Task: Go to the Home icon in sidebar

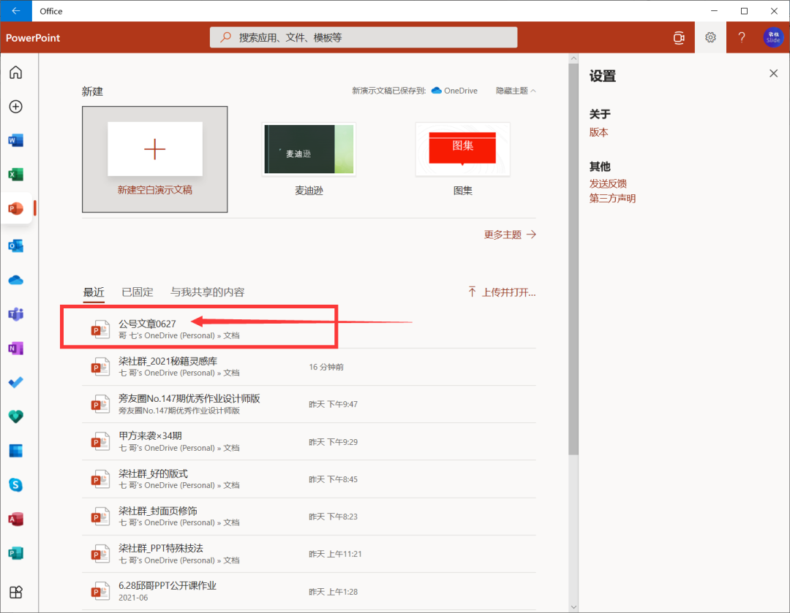Action: tap(15, 72)
